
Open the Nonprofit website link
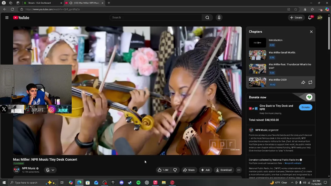tap(293, 163)
